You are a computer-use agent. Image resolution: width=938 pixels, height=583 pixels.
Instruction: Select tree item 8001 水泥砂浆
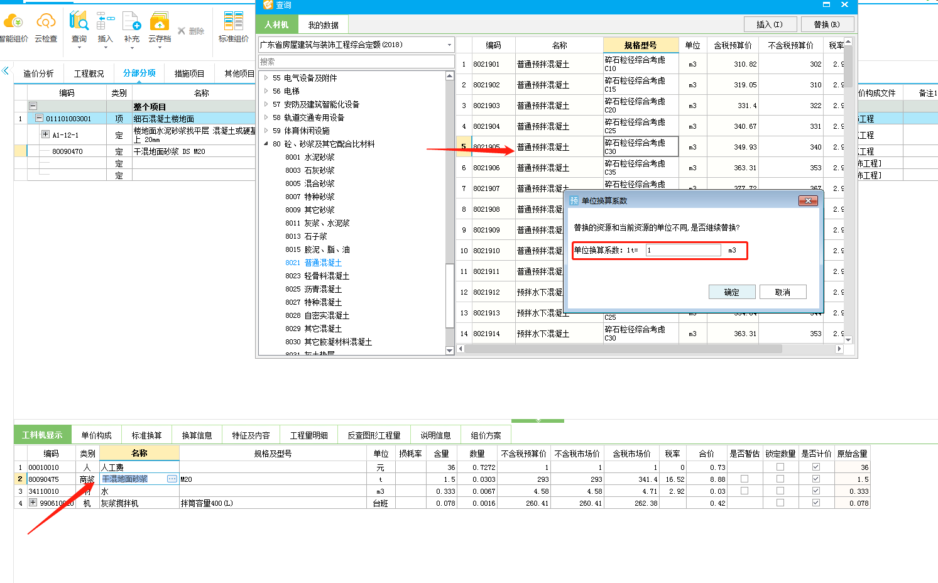[x=310, y=157]
